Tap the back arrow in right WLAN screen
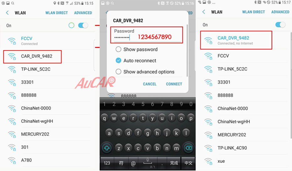 tap(204, 12)
